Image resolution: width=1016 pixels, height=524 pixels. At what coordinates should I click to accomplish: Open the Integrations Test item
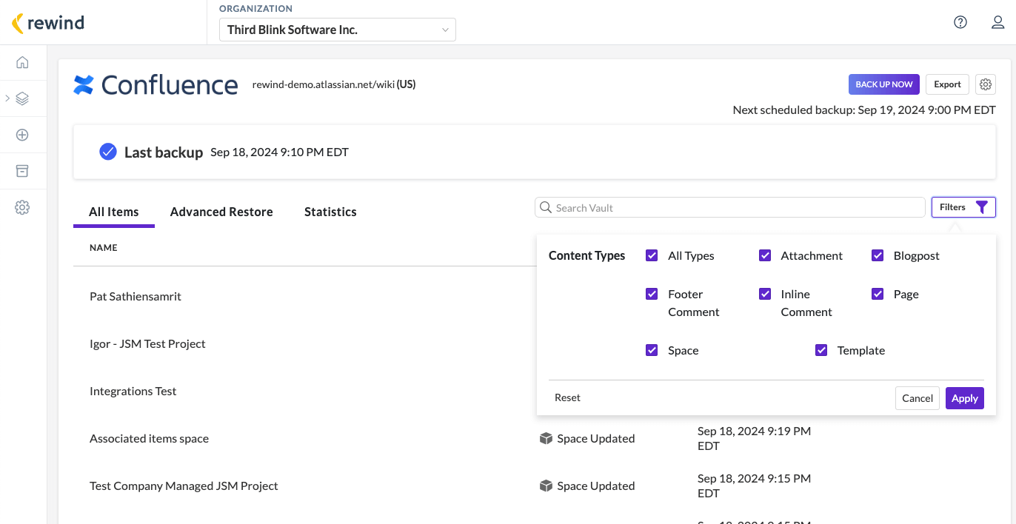[x=133, y=391]
